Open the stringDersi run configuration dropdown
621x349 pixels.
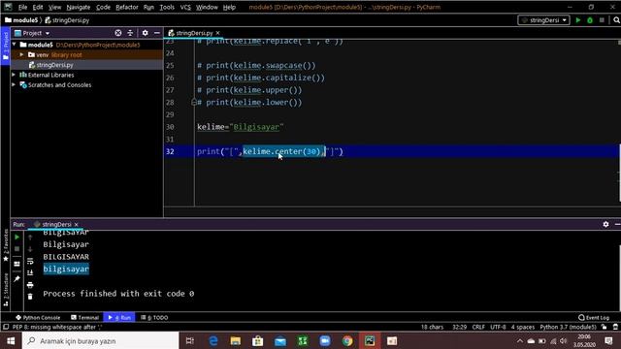point(543,20)
